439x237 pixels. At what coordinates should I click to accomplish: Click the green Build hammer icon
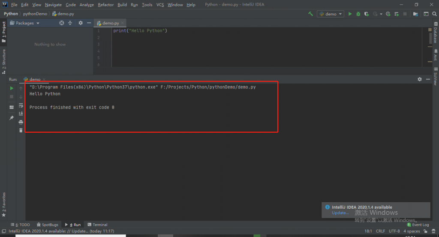(310, 14)
